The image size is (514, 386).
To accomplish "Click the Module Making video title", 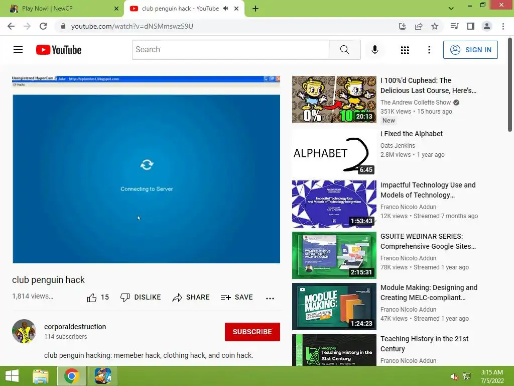I will point(429,293).
